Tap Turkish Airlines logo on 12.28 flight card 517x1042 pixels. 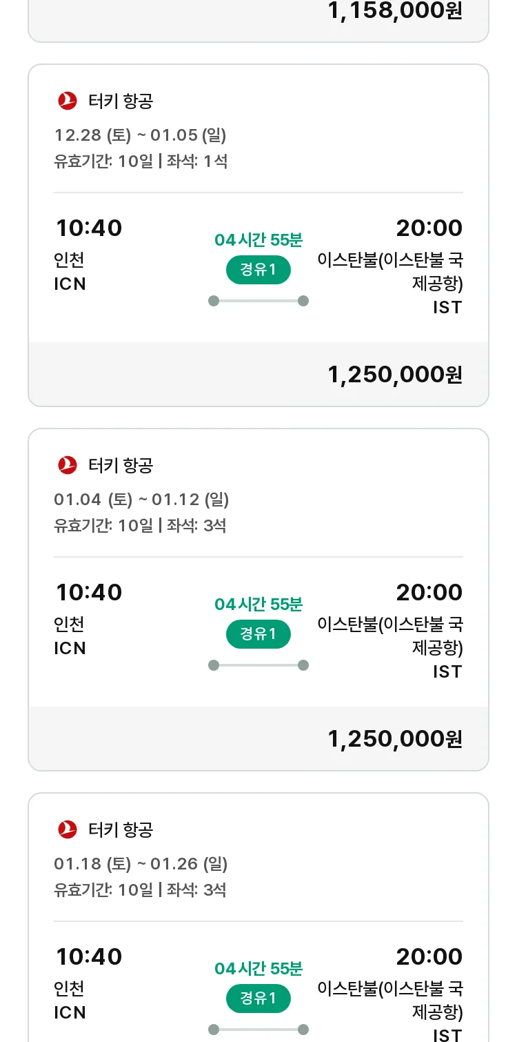tap(68, 101)
